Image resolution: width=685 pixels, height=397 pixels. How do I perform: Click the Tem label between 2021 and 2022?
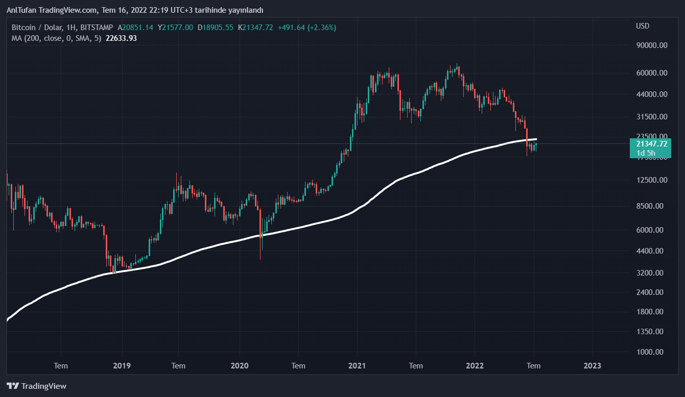coord(416,366)
